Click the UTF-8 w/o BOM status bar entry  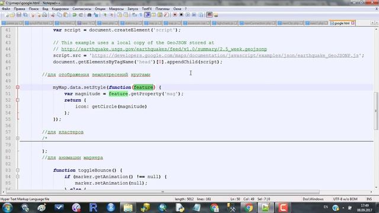pyautogui.click(x=345, y=199)
